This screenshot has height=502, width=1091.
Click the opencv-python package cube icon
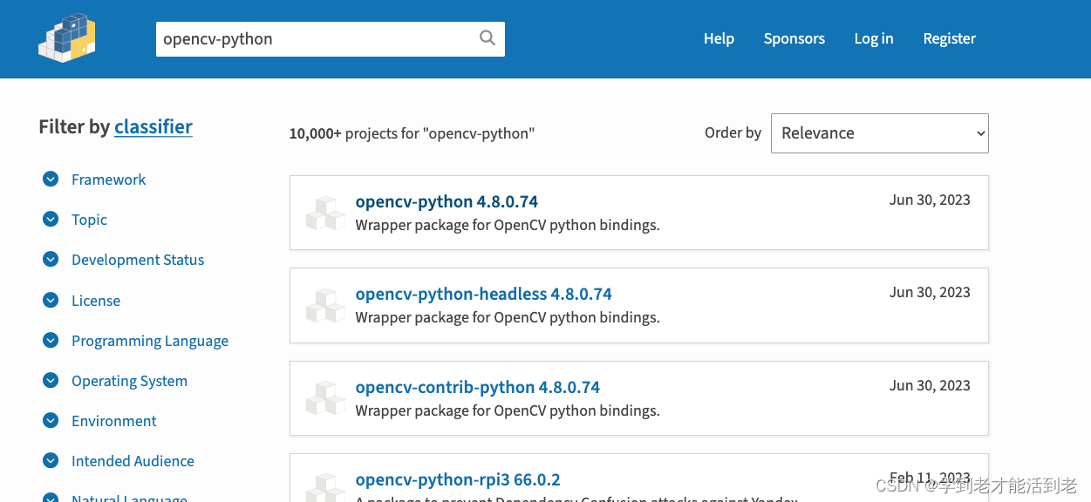(x=324, y=212)
